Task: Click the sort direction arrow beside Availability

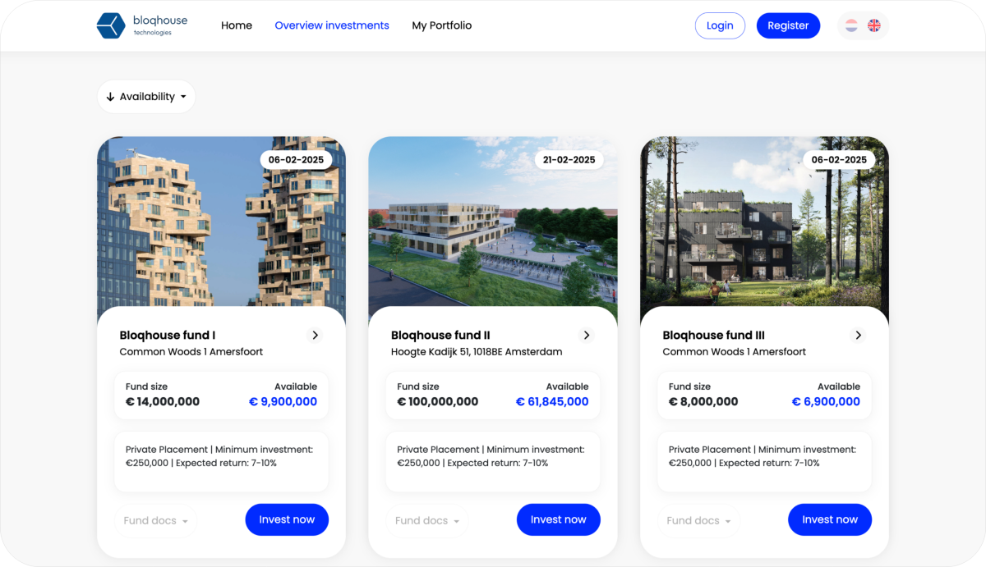Action: click(x=110, y=97)
